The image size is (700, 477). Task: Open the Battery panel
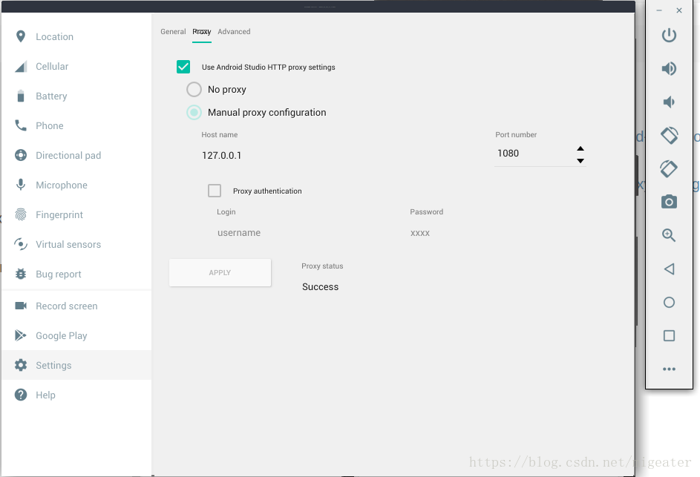tap(76, 96)
